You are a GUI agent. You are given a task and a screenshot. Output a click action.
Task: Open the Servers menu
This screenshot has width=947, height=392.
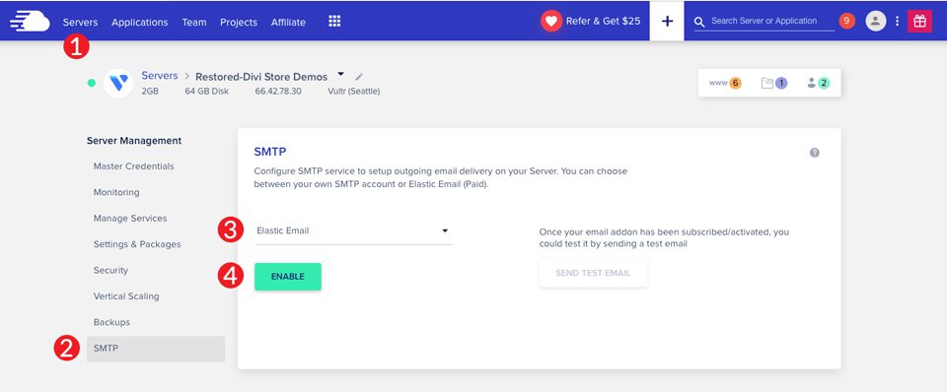[x=80, y=23]
